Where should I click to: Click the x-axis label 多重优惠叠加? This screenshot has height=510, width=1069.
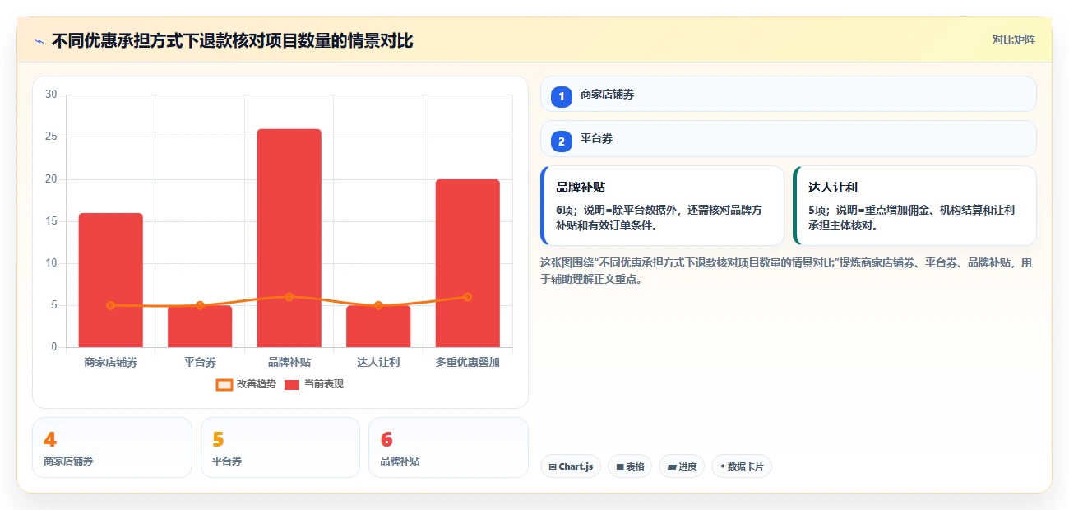coord(467,362)
